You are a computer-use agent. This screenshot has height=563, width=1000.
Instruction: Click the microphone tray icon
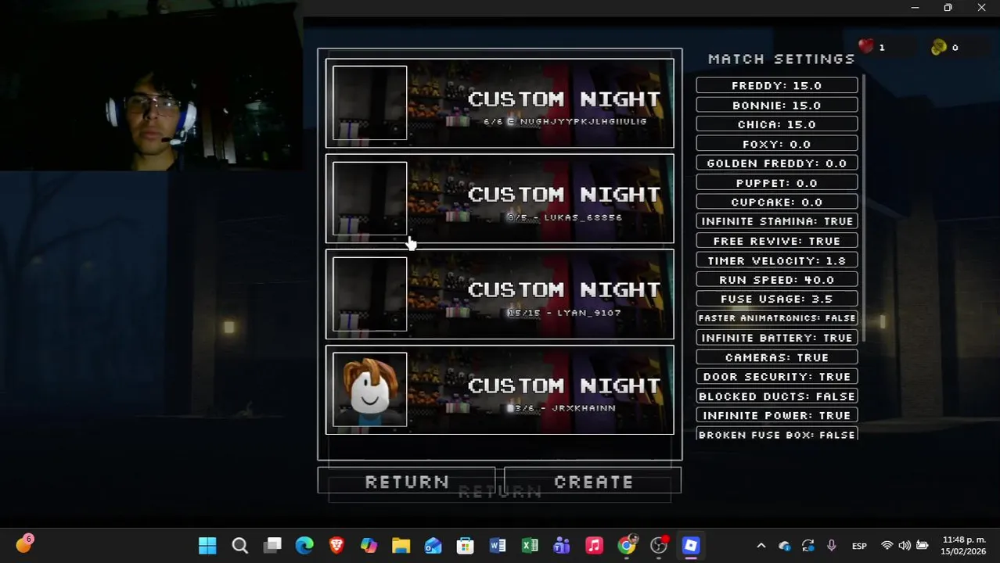831,546
